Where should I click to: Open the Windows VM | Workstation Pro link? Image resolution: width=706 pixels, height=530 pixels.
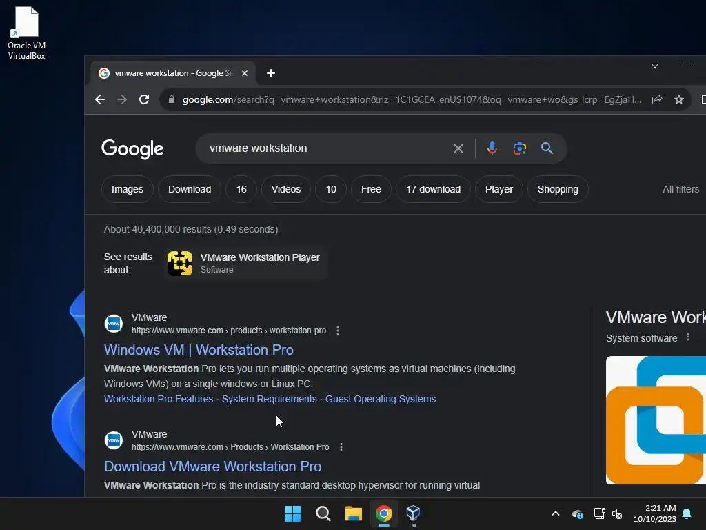click(199, 350)
